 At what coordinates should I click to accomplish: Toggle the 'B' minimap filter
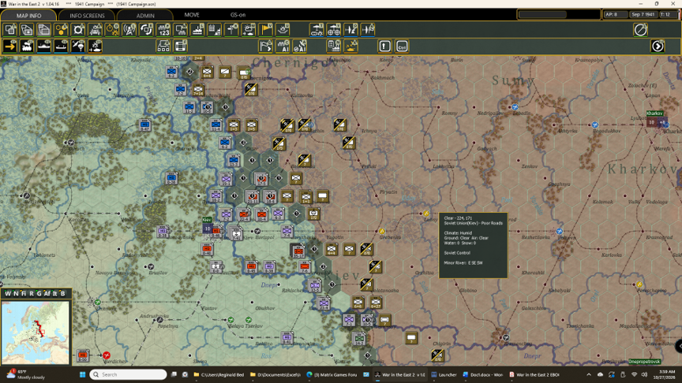click(62, 293)
